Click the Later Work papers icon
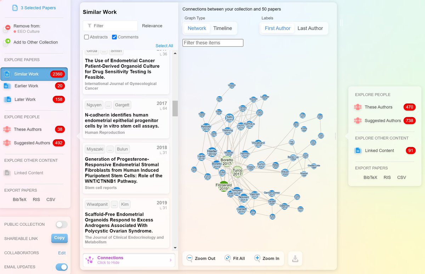This screenshot has height=274, width=425. [x=7, y=100]
